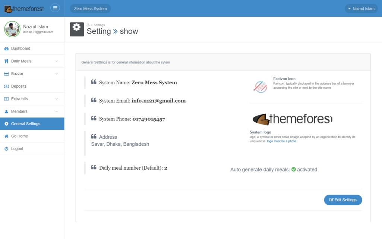The image size is (382, 239).
Task: Open the Nazrul Islam user dropdown
Action: pyautogui.click(x=361, y=9)
